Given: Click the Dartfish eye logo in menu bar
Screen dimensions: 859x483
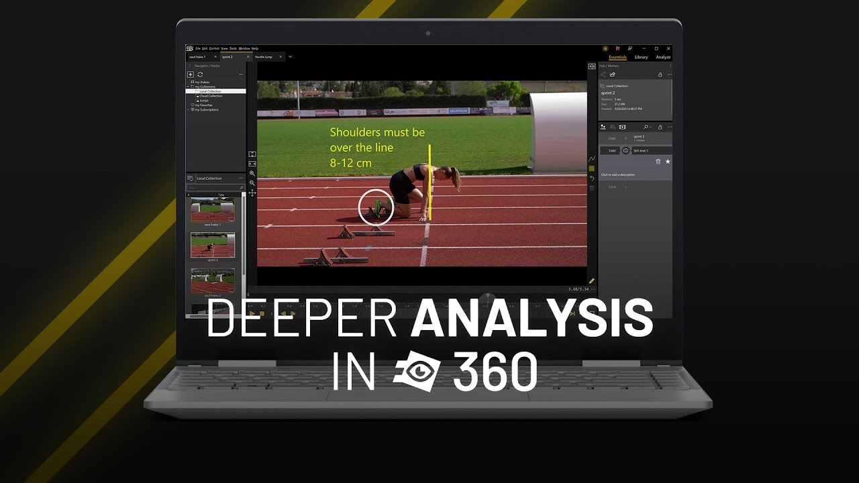Looking at the screenshot, I should [190, 48].
